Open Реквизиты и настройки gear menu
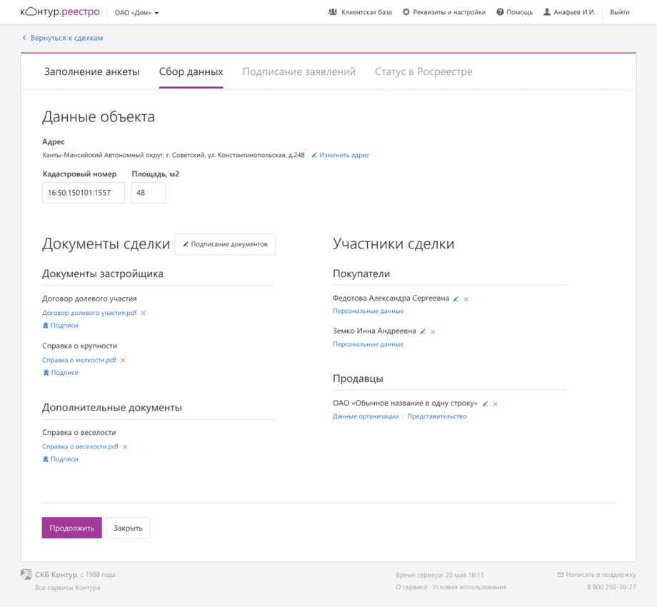657x607 pixels. click(x=443, y=12)
